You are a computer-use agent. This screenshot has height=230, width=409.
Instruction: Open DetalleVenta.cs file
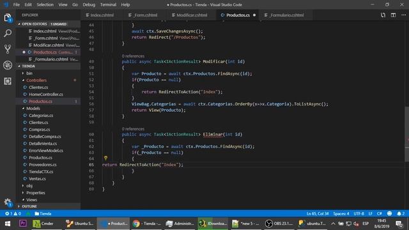point(48,144)
